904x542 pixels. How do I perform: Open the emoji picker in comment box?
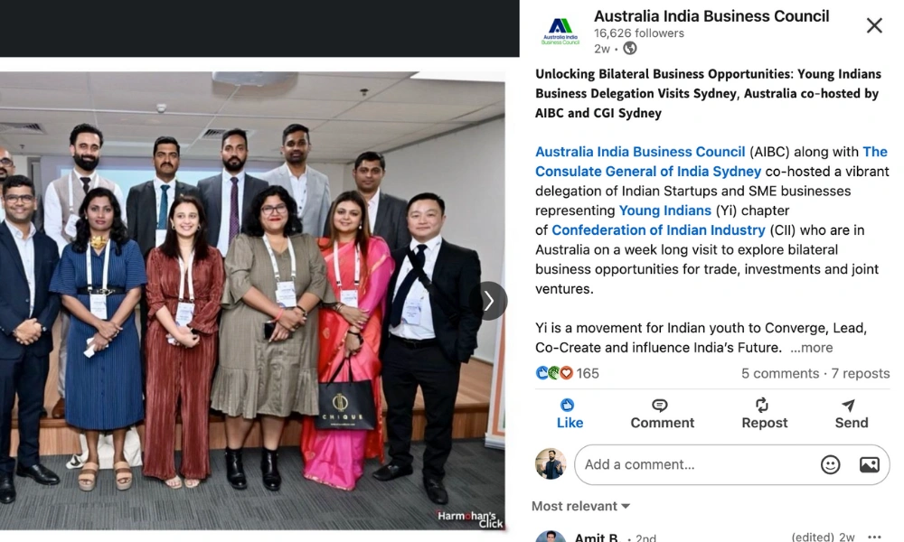[x=830, y=465]
